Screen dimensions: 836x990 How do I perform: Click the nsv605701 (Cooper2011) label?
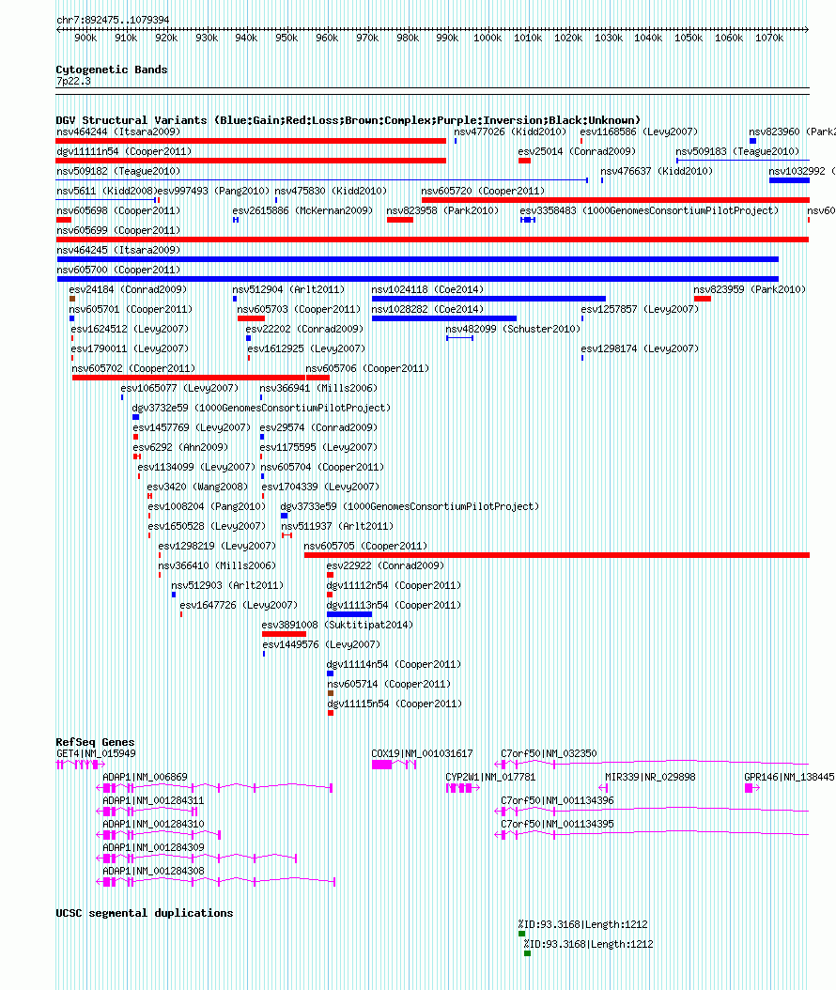(130, 309)
